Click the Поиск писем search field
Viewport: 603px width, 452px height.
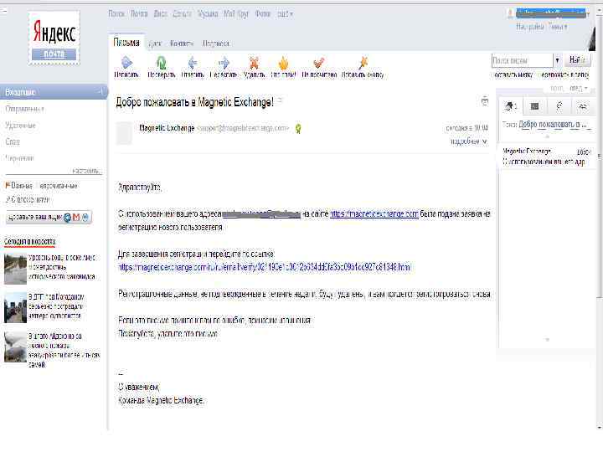[x=523, y=60]
